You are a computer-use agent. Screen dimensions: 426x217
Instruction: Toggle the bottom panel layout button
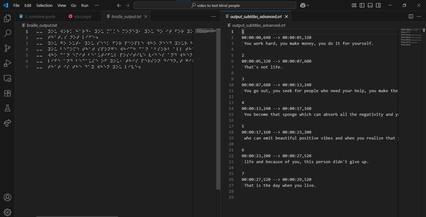(x=370, y=5)
